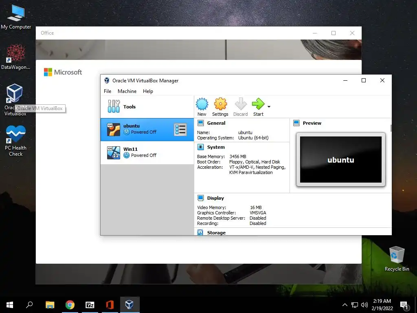The image size is (417, 313).
Task: Open the Tools section icon
Action: click(x=114, y=106)
